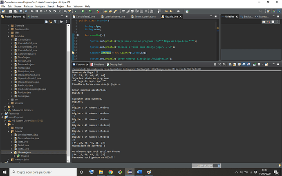Viewport: 282px width, 176px height.
Task: Click Open Console icon
Action: point(266,65)
